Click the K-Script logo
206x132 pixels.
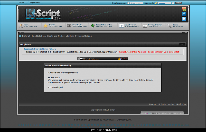(x=43, y=14)
